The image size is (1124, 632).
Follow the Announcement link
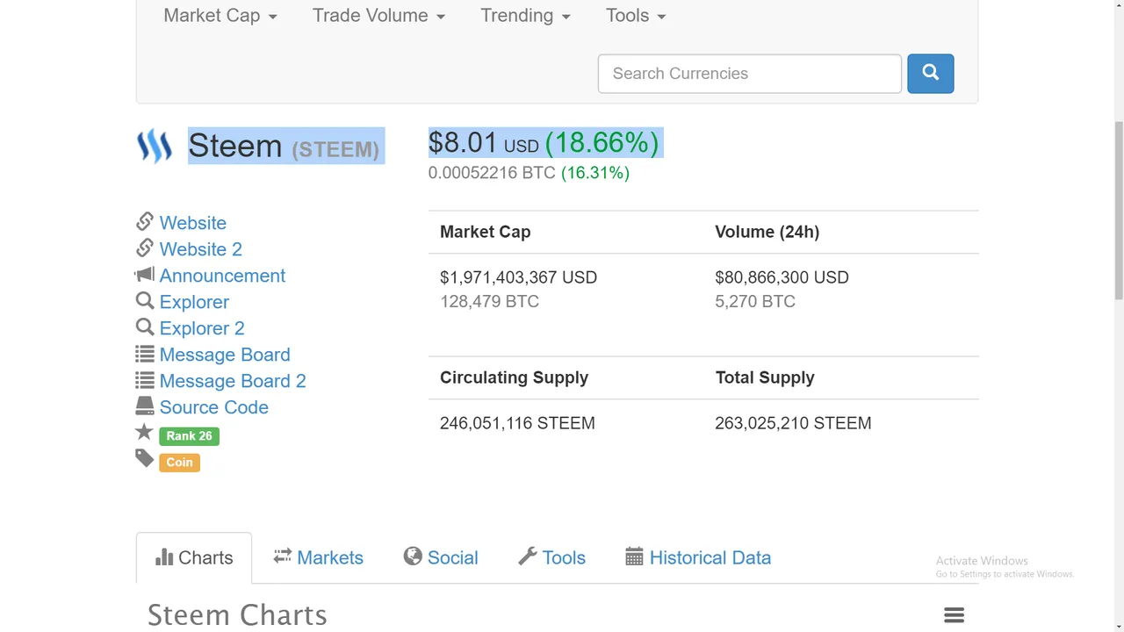(222, 276)
